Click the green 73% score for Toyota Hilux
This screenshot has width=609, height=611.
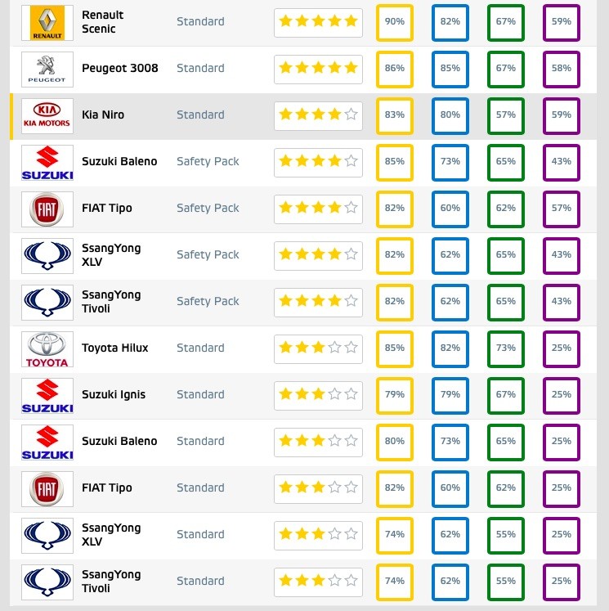(506, 348)
